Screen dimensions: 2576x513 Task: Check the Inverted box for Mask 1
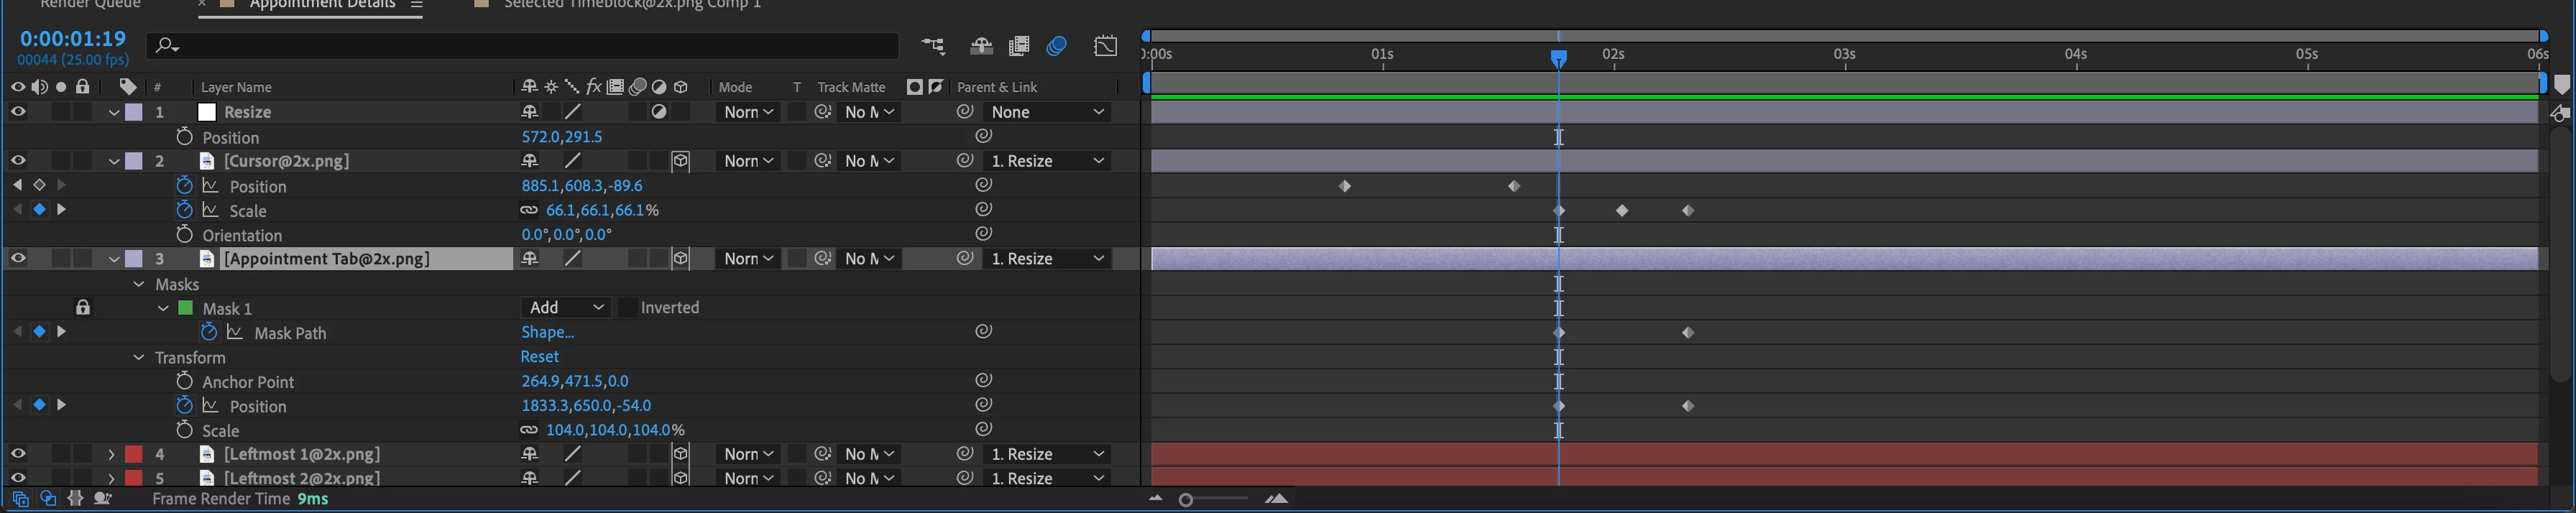pyautogui.click(x=627, y=307)
